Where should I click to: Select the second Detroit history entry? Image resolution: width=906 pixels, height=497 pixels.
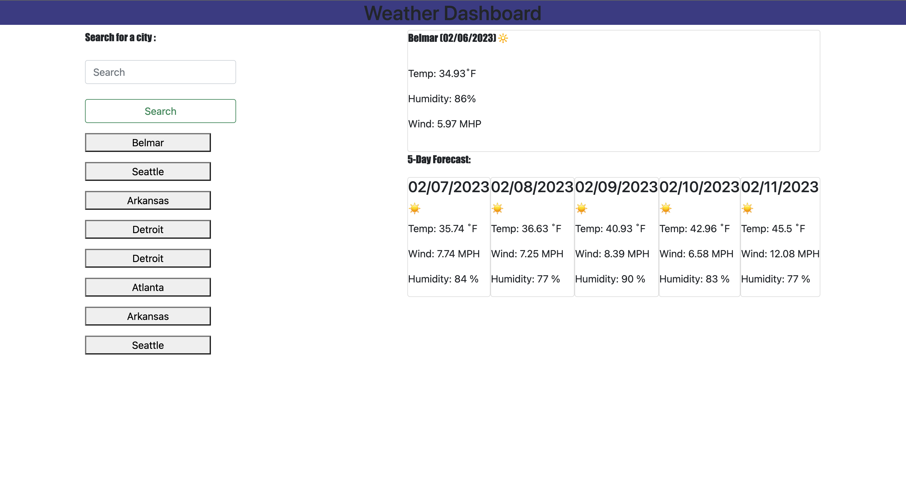(x=148, y=258)
